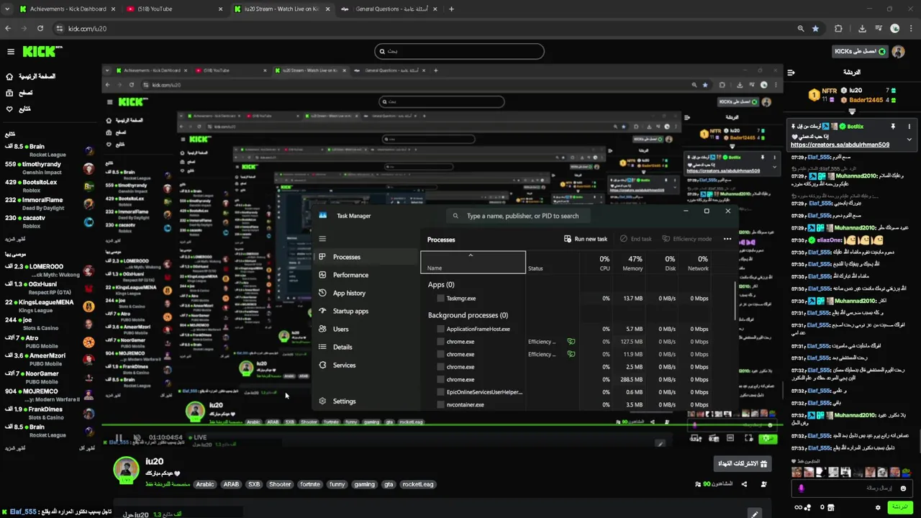Open a new browser tab with the plus icon
The height and width of the screenshot is (518, 921).
[451, 9]
